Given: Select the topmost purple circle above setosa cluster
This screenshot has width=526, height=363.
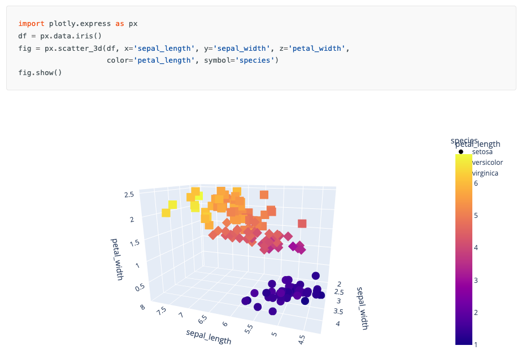Looking at the screenshot, I should 316,275.
